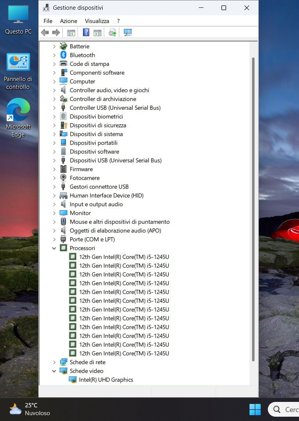Select Oggetti di elaborazione audio (APO)
The width and height of the screenshot is (299, 421).
click(x=115, y=230)
